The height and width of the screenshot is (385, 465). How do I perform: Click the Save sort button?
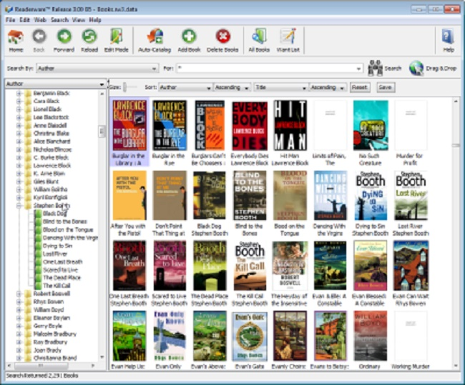386,87
